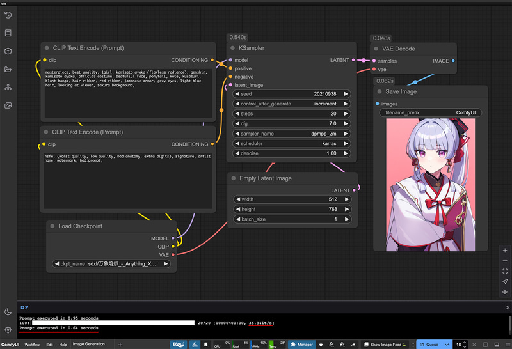512x349 pixels.
Task: Add a new workflow tab with plus
Action: click(x=120, y=345)
